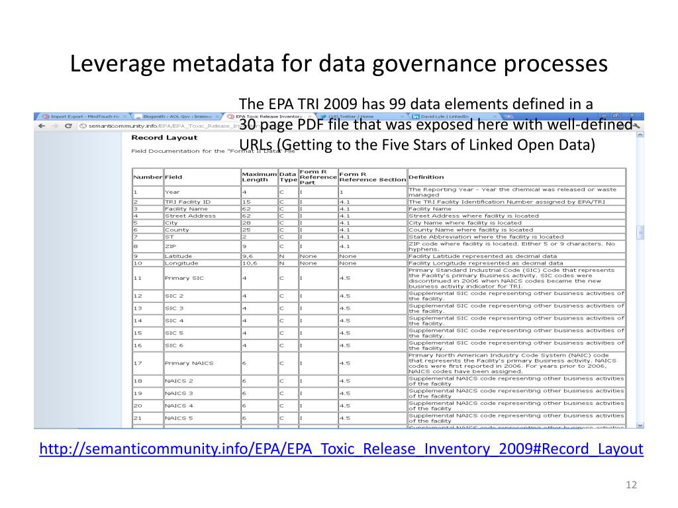Click the Longitude field cell
The height and width of the screenshot is (508, 678).
[202, 263]
